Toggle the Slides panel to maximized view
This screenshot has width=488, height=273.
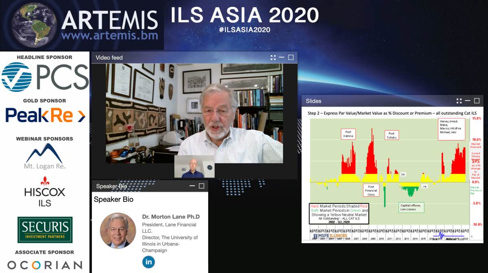476,101
